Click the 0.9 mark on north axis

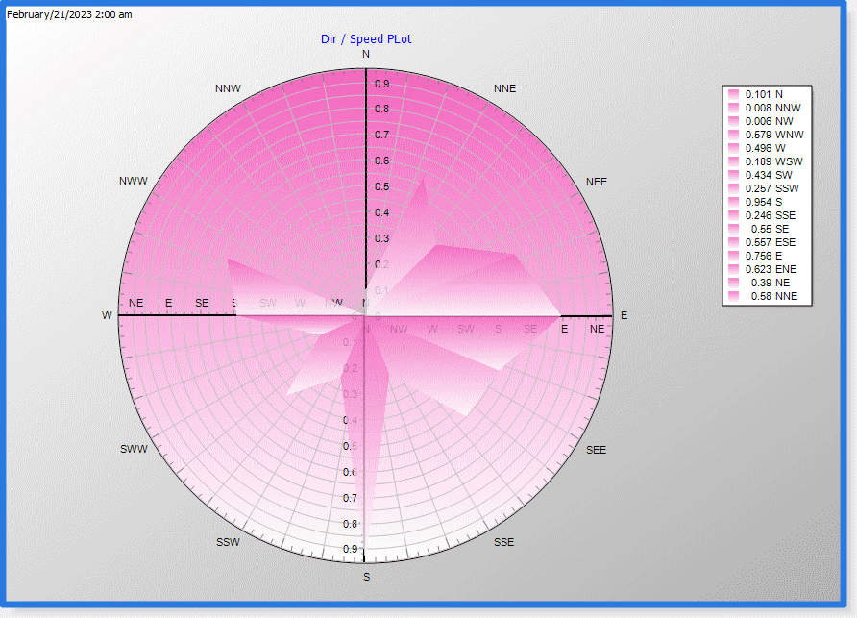click(382, 84)
